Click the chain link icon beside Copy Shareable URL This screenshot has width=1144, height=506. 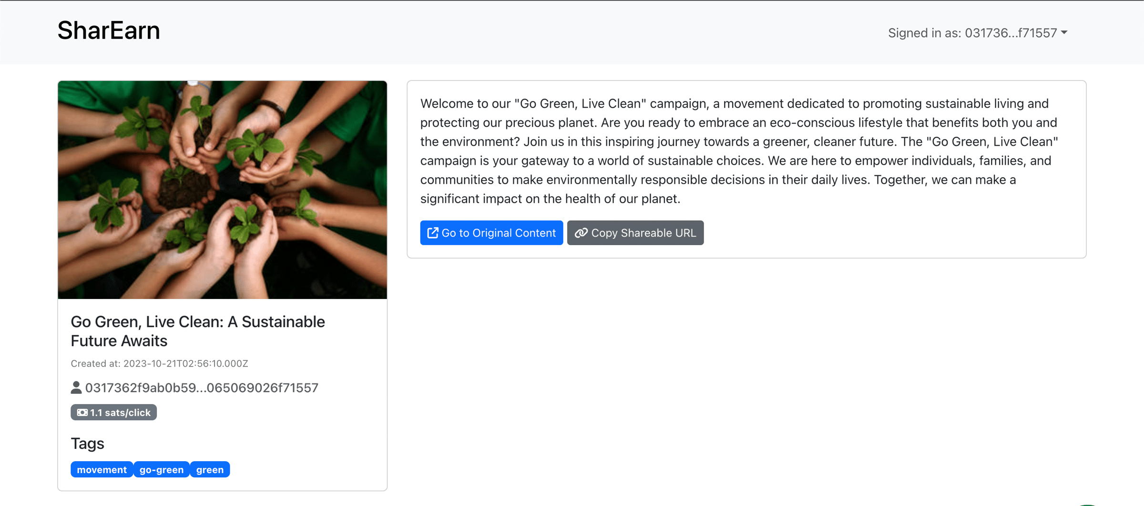click(581, 233)
